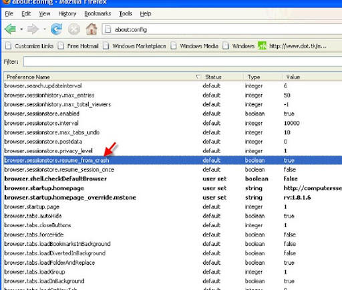This screenshot has height=290, width=342.
Task: Select browser.startup.homepage preference
Action: coord(173,188)
